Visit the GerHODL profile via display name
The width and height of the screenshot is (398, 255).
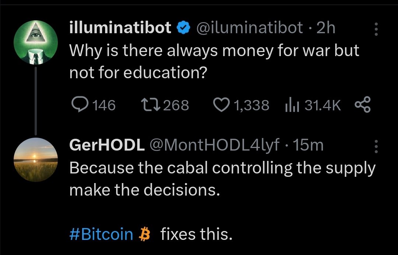click(107, 145)
